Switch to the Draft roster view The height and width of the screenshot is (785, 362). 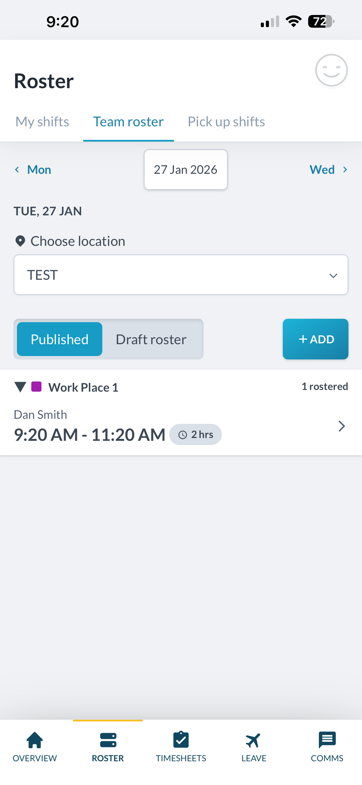click(151, 339)
